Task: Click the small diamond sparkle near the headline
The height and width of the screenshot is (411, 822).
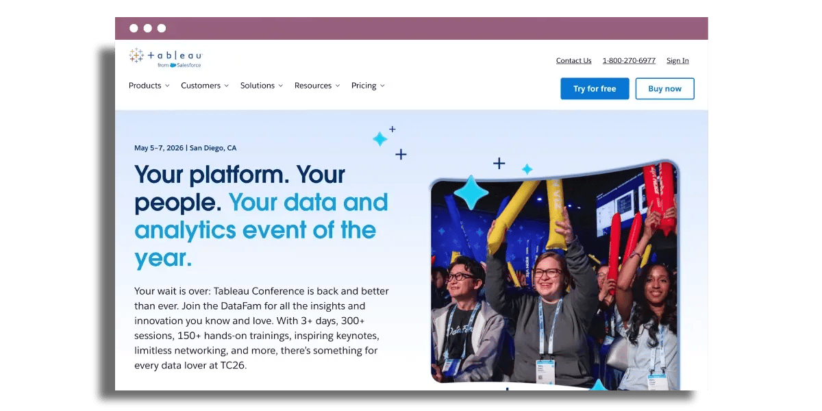Action: click(x=381, y=138)
